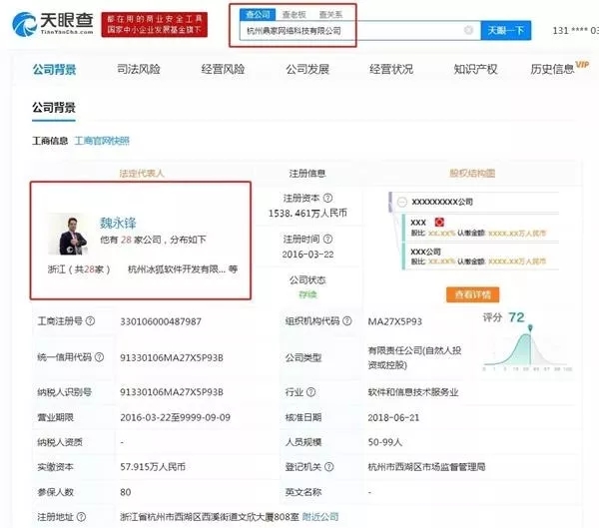
Task: Open the 工商官网快照 link
Action: pyautogui.click(x=102, y=141)
